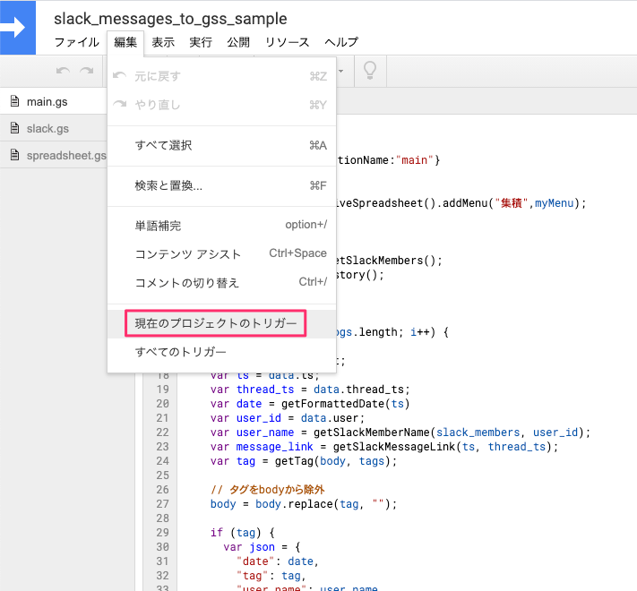Click getSlackMessageLink call on line 23
637x591 pixels.
pyautogui.click(x=394, y=447)
